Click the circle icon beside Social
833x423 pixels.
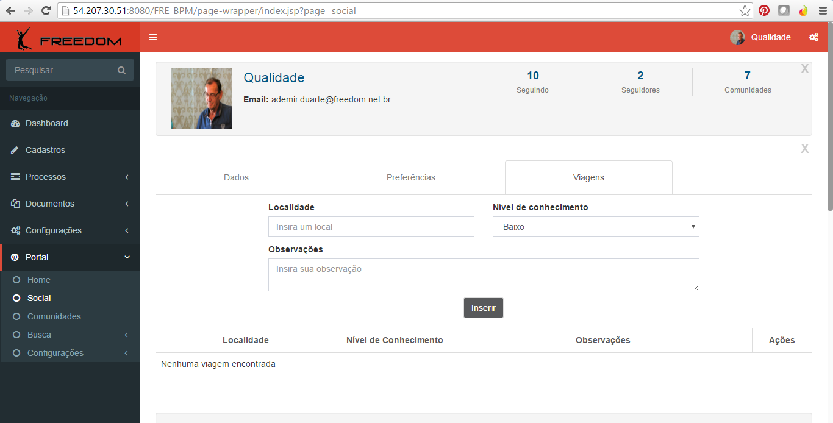click(16, 298)
